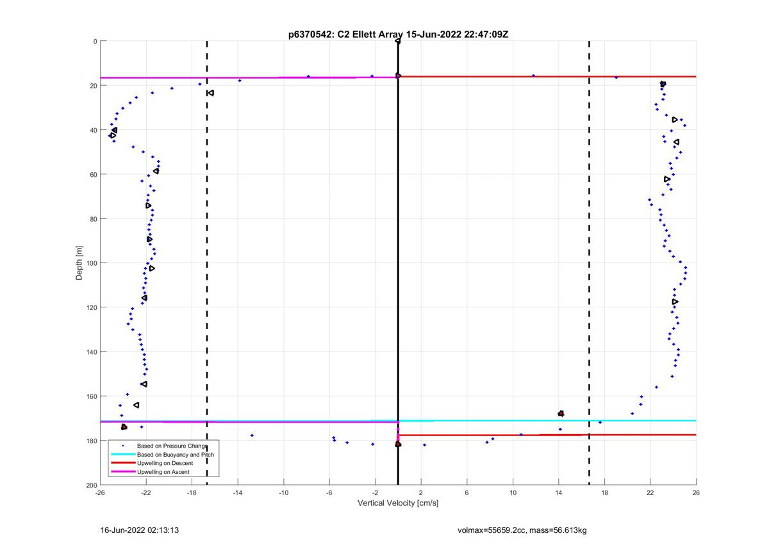The image size is (769, 545).
Task: Click the x-axis tick label '-18'
Action: click(192, 492)
